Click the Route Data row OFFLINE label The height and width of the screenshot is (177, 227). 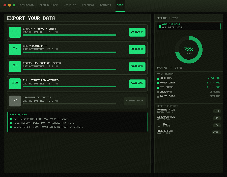pos(215,96)
